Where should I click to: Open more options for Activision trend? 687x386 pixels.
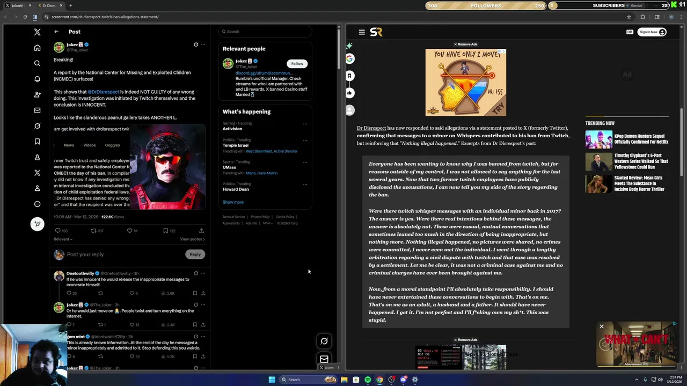[305, 124]
